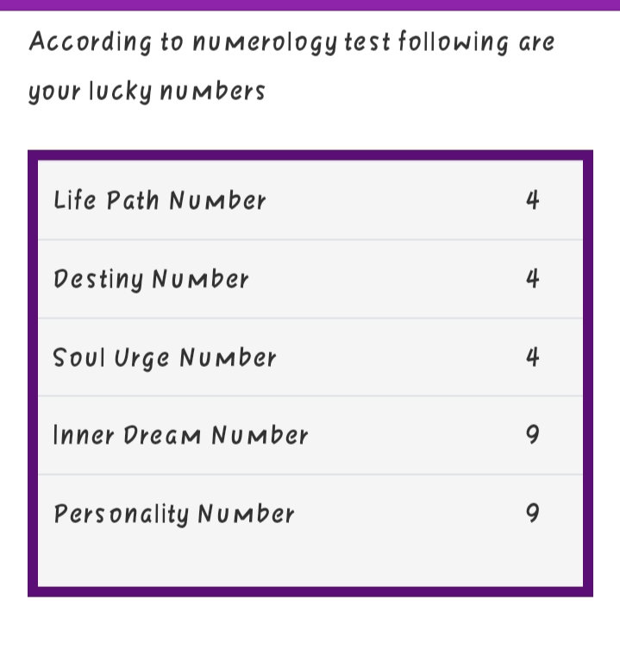Tap the word 'Soul' in the list

pos(78,357)
